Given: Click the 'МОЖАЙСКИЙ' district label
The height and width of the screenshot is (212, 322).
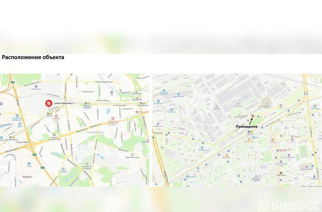Looking at the screenshot, I should [x=96, y=132].
